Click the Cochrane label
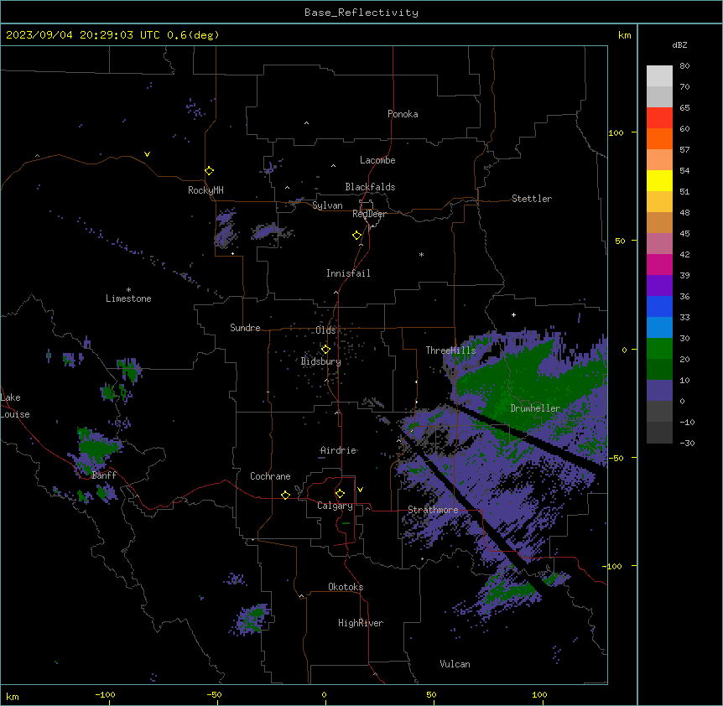Image resolution: width=723 pixels, height=706 pixels. [270, 476]
